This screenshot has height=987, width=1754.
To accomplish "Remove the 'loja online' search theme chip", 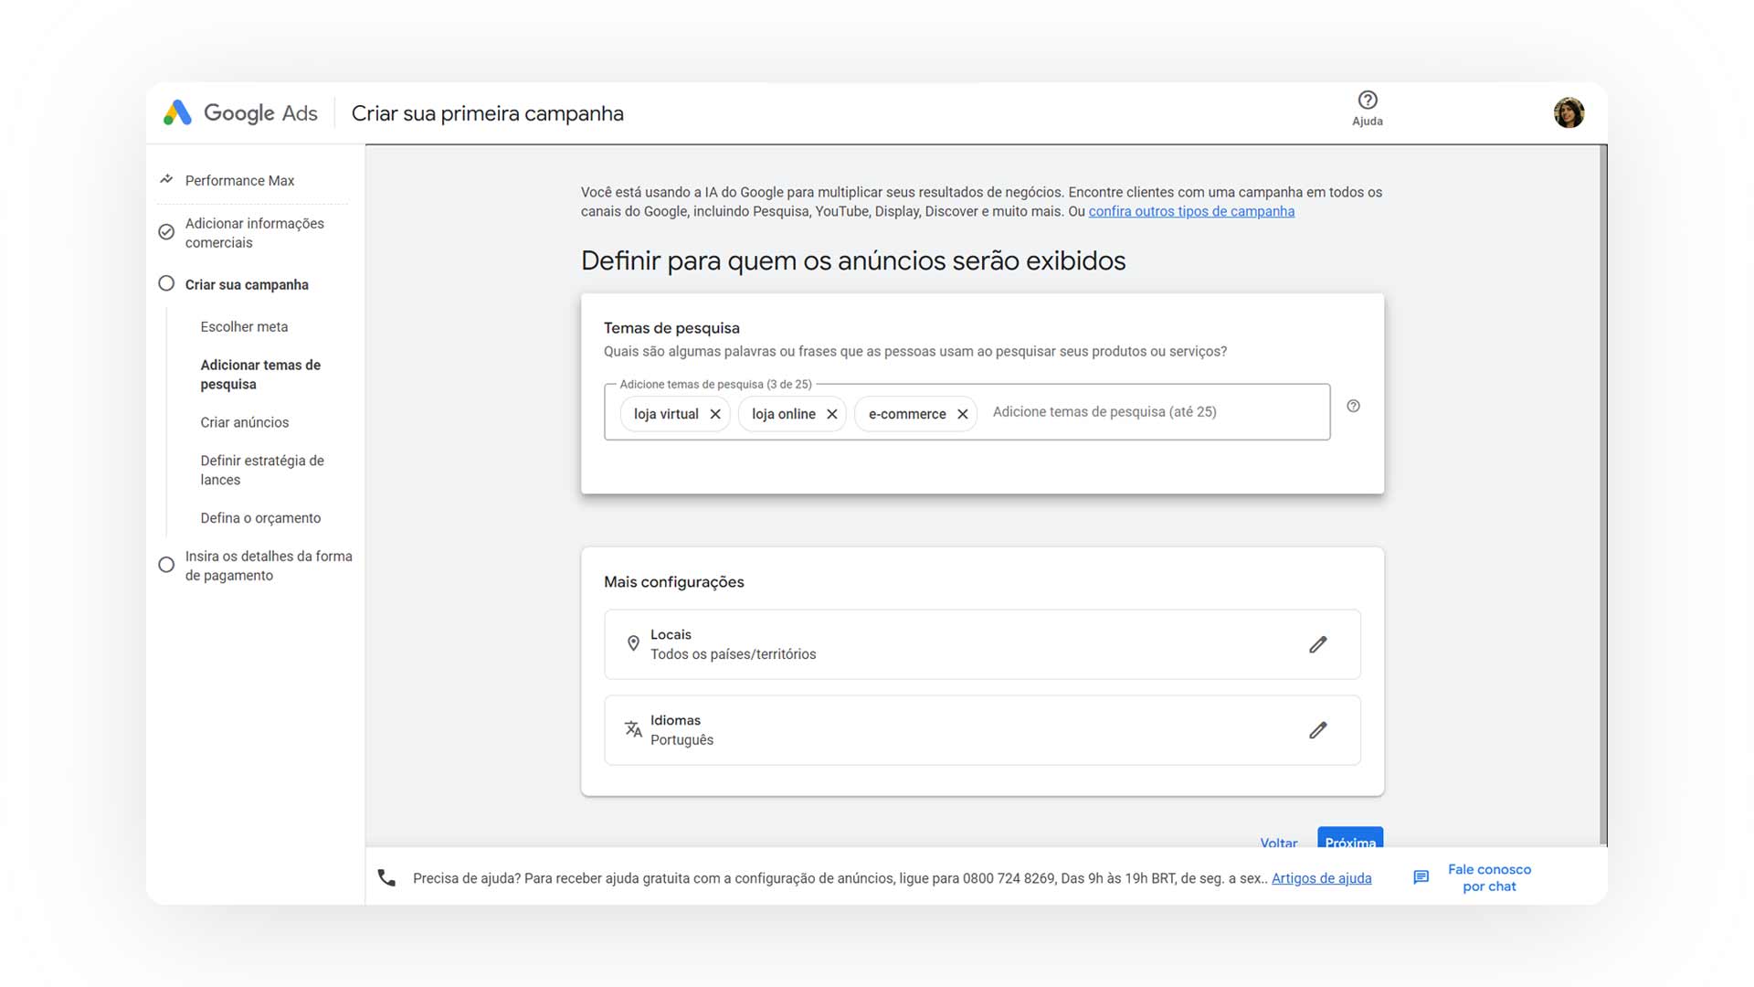I will click(832, 414).
